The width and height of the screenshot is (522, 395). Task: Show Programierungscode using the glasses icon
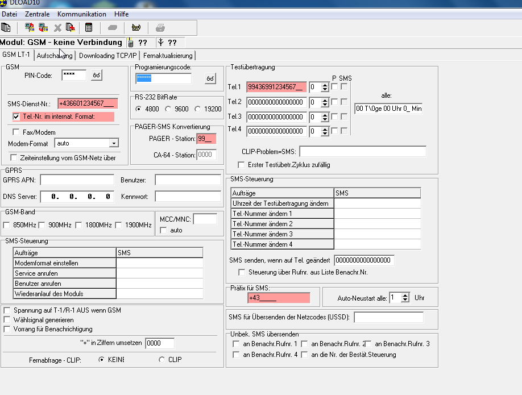point(211,78)
